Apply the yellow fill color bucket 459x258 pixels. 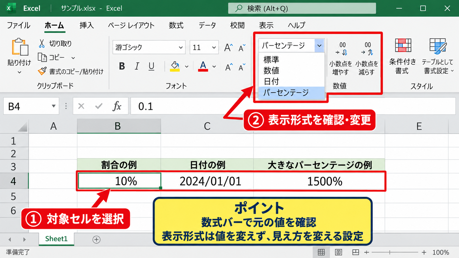(x=175, y=66)
